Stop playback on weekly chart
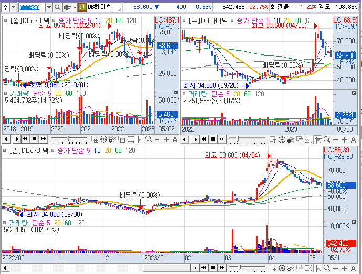The height and width of the screenshot is (274, 362). pos(213,139)
